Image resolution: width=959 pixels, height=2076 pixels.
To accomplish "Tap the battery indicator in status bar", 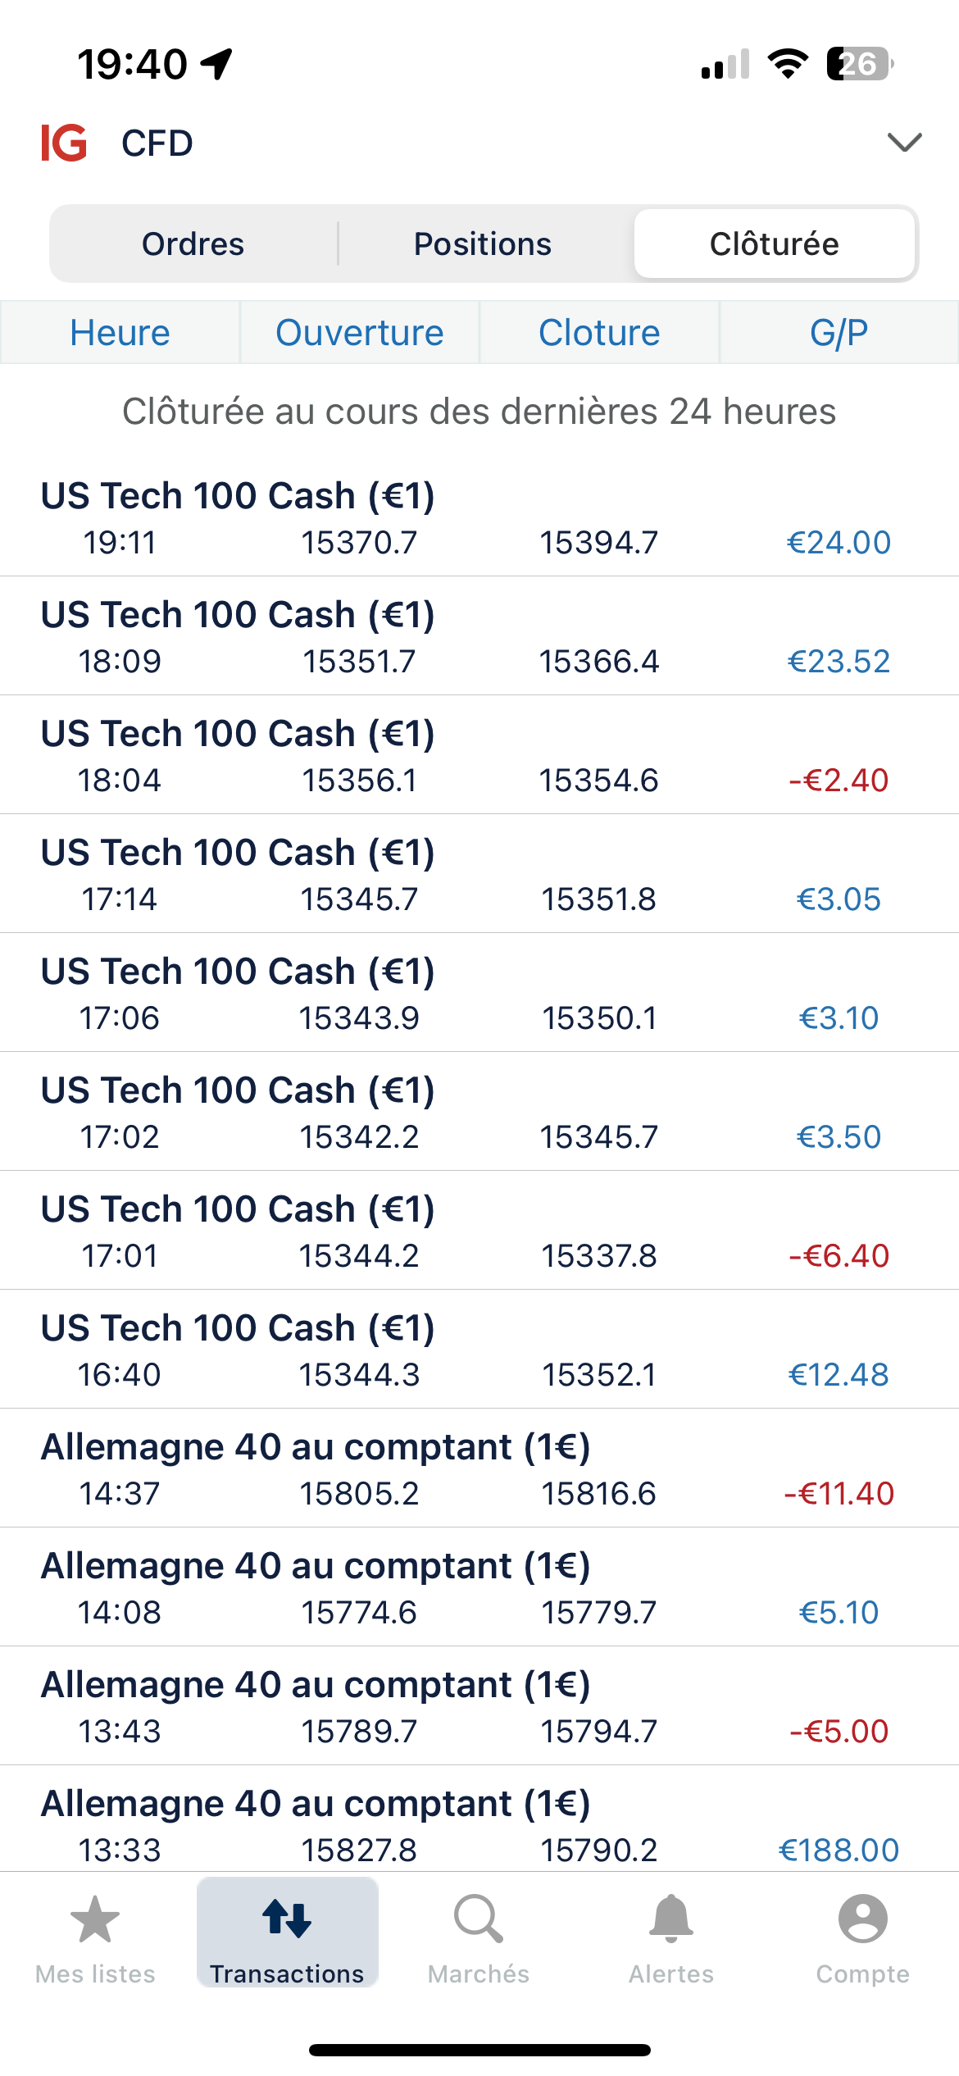I will 859,64.
